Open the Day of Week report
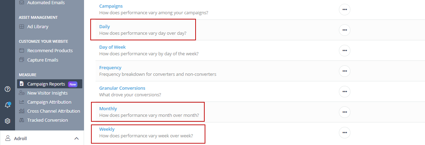425x145 pixels. pyautogui.click(x=112, y=47)
